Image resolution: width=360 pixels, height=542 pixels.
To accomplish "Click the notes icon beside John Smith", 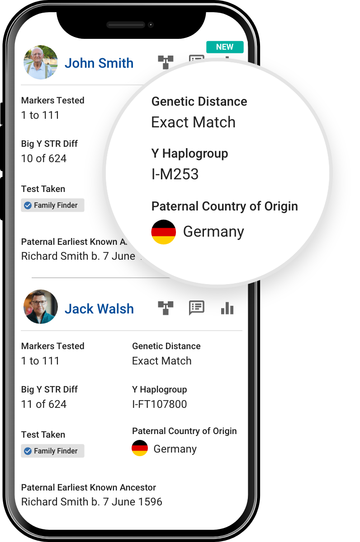I will (x=196, y=59).
